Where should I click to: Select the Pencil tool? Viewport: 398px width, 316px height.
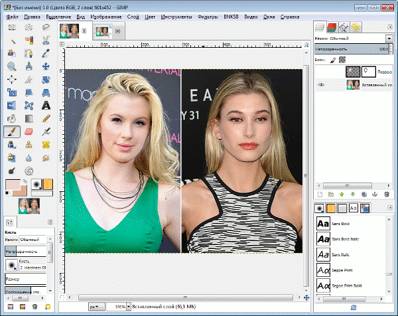46,119
